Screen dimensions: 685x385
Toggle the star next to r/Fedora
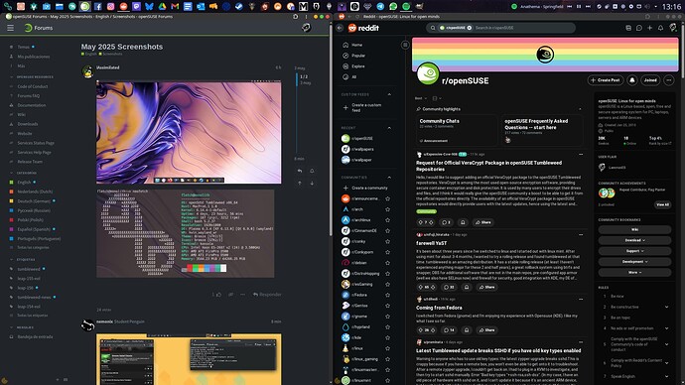[387, 295]
